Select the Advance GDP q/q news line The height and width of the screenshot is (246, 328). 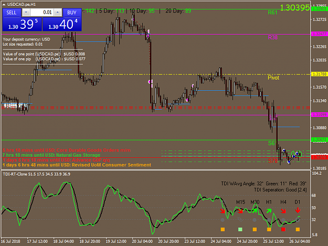pyautogui.click(x=56, y=160)
